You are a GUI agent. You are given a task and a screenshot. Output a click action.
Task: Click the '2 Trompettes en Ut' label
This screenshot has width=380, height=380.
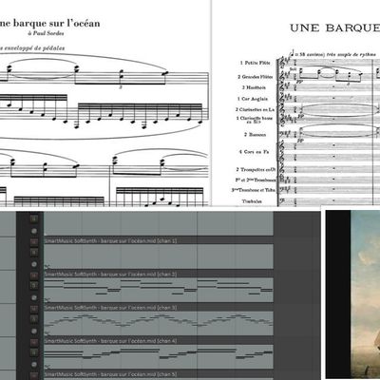click(x=256, y=170)
